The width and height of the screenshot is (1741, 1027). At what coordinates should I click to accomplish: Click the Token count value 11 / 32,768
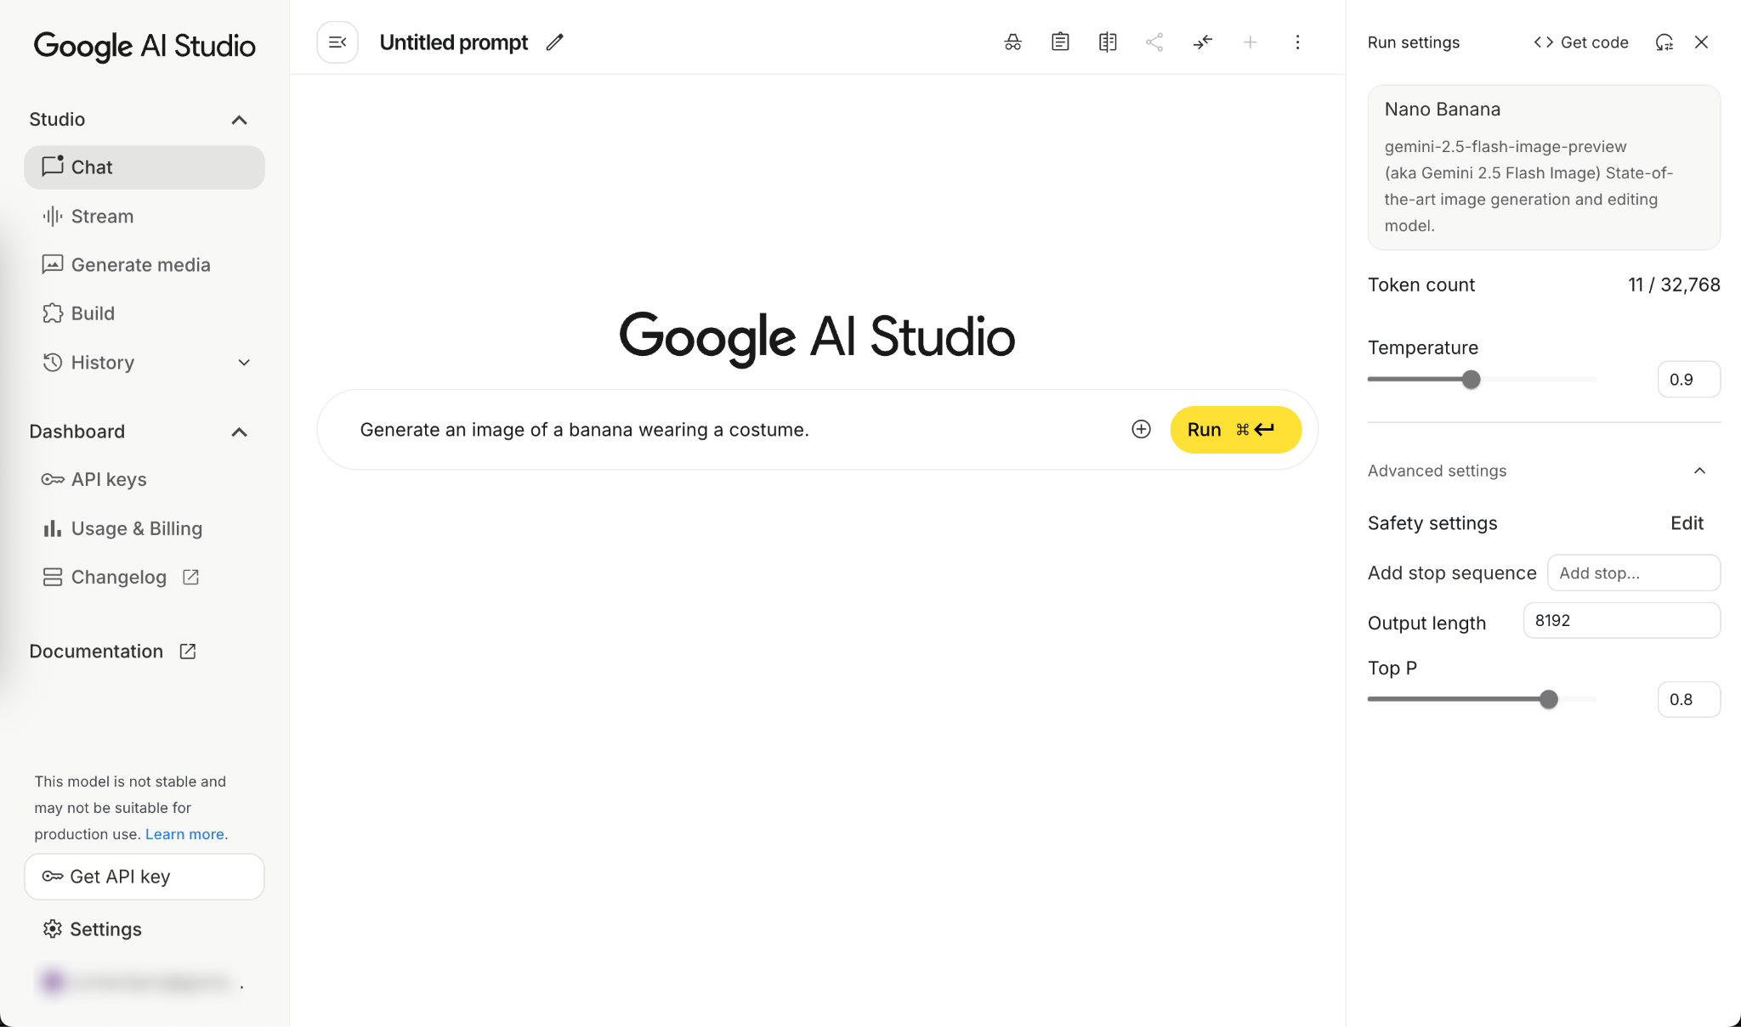(x=1674, y=285)
